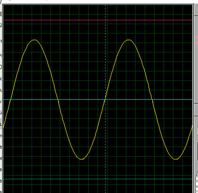
Task: Select the cyan horizontal trace line
Action: point(98,100)
